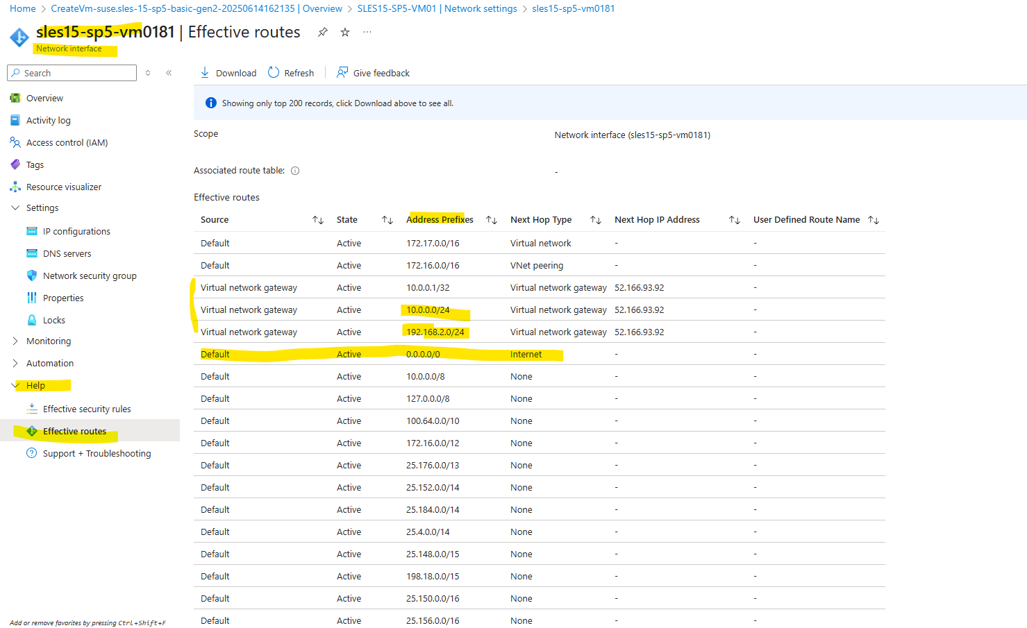Click the Give feedback button
The height and width of the screenshot is (628, 1027).
click(374, 73)
